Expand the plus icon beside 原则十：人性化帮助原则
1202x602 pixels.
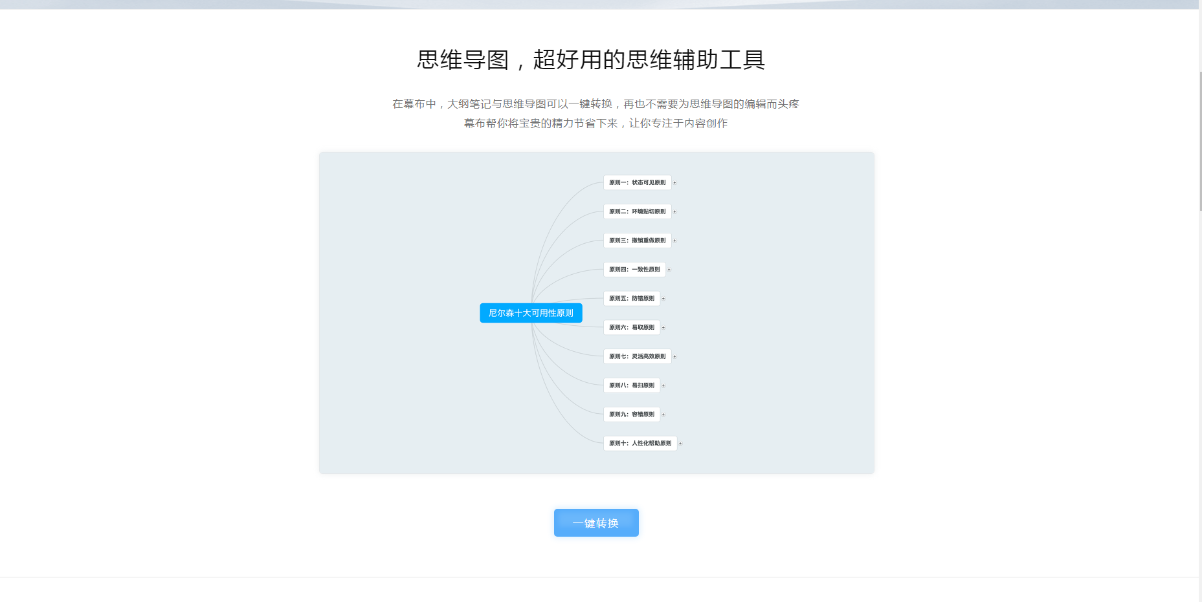[x=680, y=443]
